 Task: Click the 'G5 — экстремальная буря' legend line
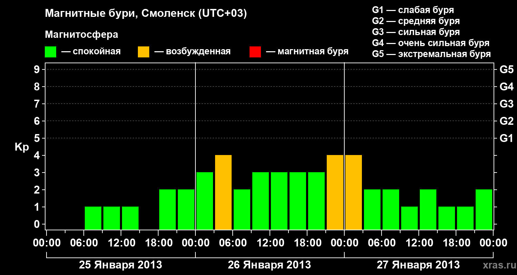[432, 54]
